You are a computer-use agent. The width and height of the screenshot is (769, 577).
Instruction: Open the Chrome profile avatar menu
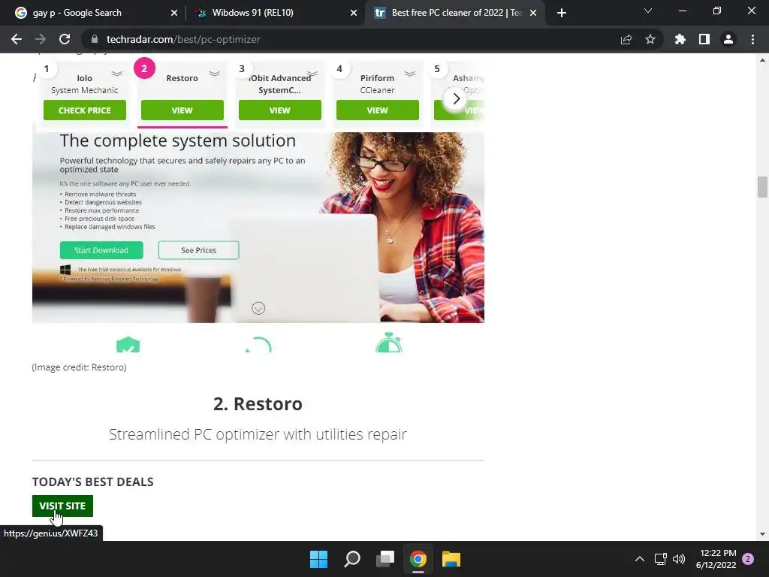point(728,39)
